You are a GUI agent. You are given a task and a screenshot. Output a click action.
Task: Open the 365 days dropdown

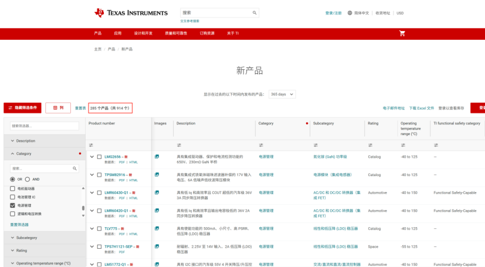(282, 94)
